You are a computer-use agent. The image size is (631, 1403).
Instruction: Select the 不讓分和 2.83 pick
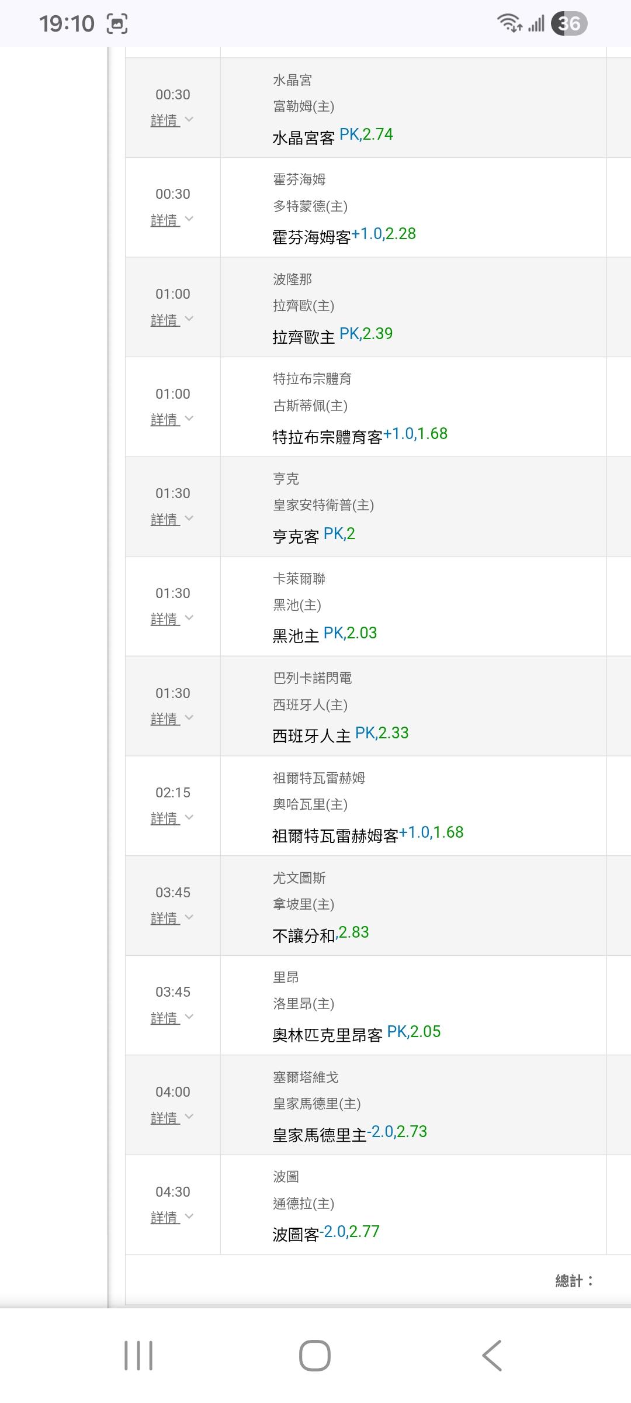[x=320, y=934]
